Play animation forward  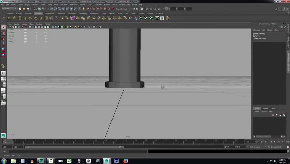point(275,142)
